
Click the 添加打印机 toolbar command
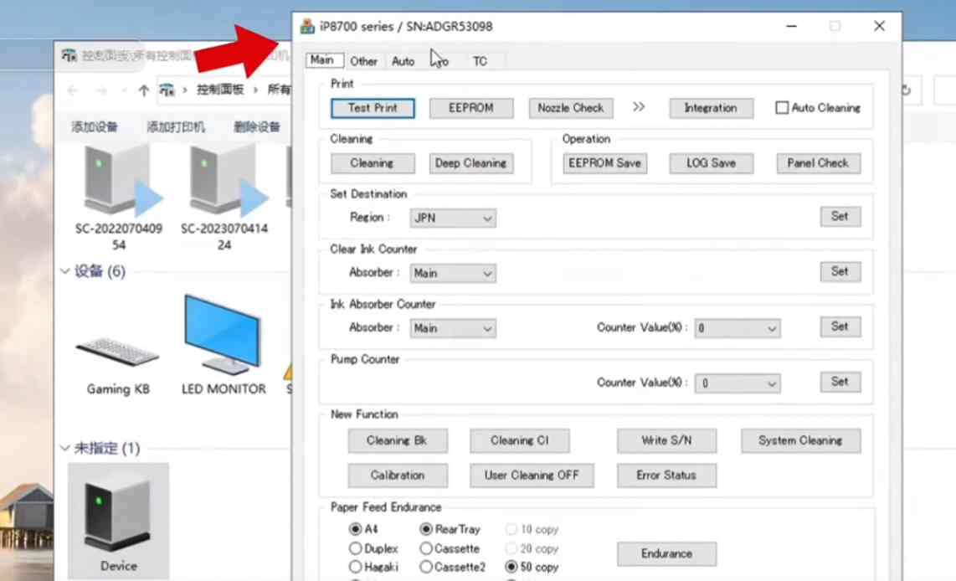176,127
